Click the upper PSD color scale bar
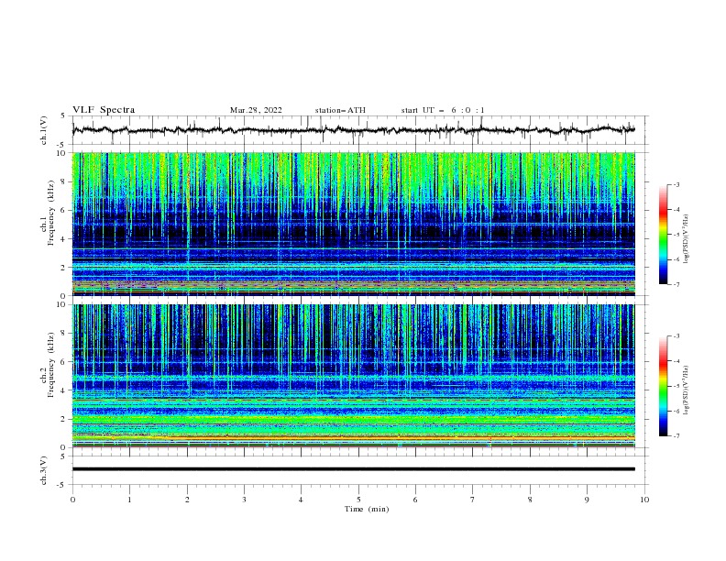The image size is (726, 561). click(x=663, y=235)
